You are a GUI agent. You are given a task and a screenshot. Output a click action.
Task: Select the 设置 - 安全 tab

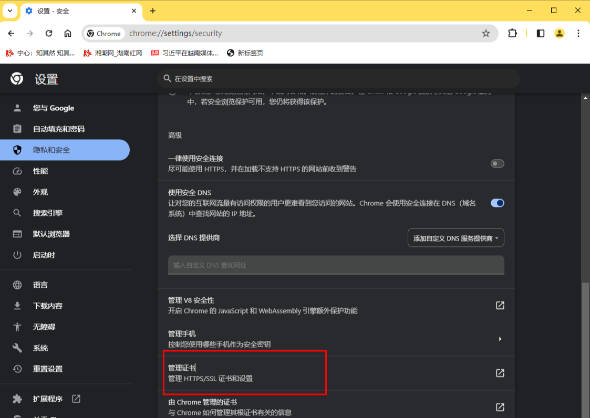click(x=81, y=11)
